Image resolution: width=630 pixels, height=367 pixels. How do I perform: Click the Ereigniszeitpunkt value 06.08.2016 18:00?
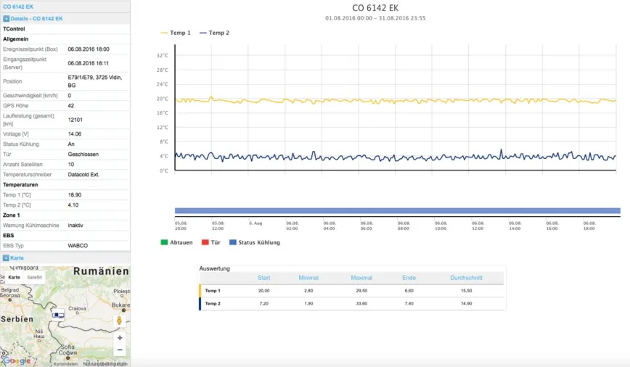(89, 49)
